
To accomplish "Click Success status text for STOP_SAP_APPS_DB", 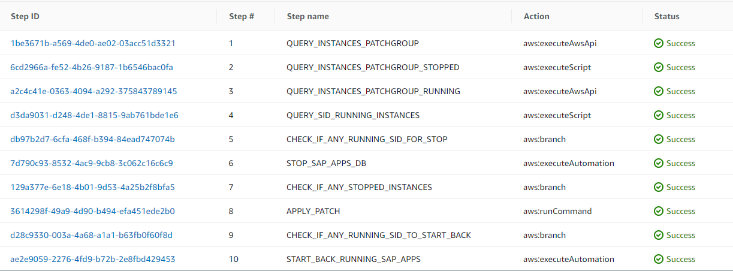I will 681,163.
